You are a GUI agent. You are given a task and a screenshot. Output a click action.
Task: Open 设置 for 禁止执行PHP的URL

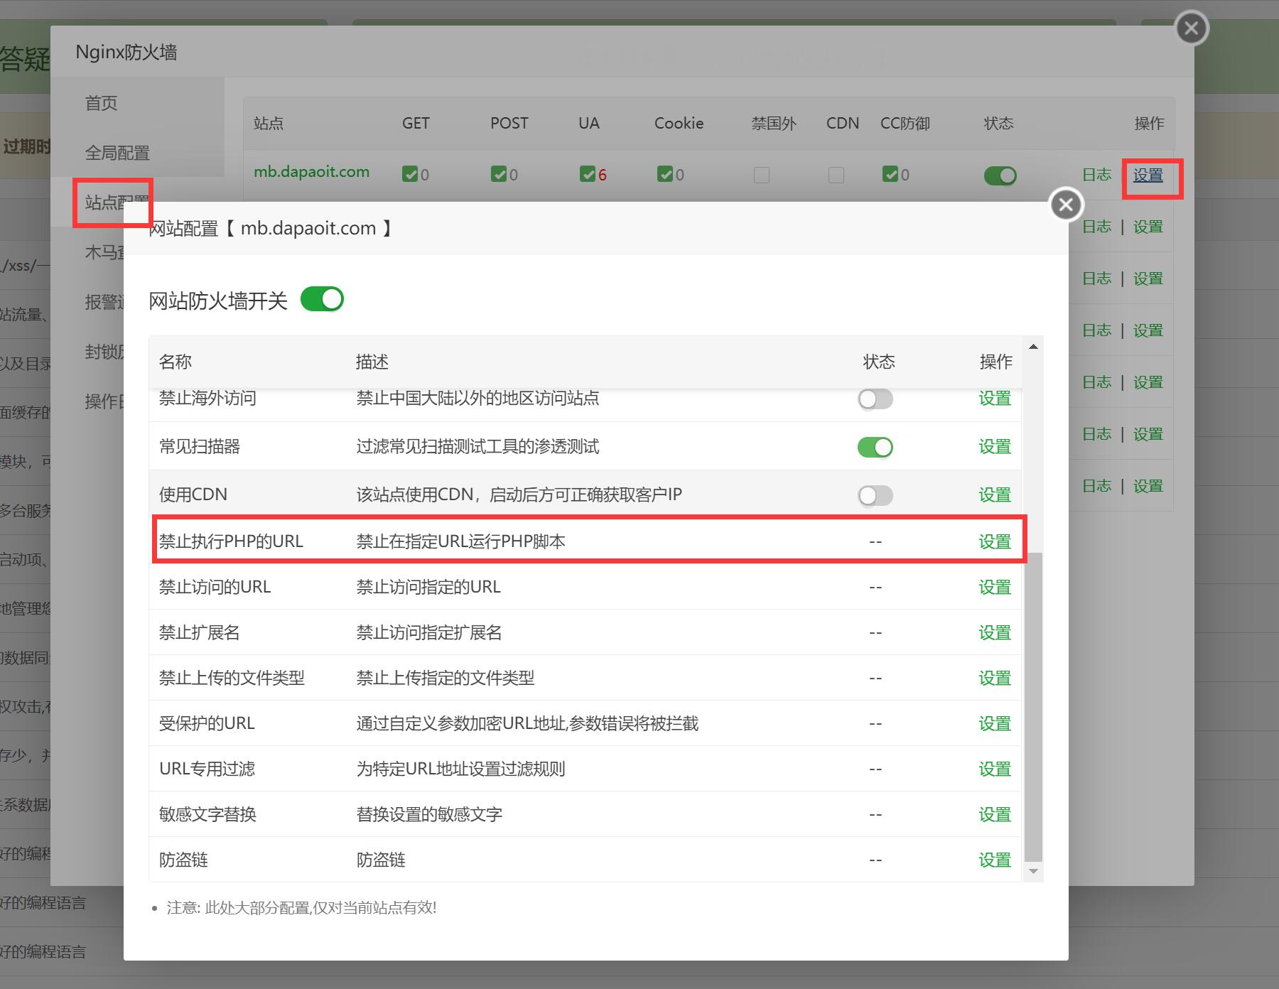tap(994, 542)
